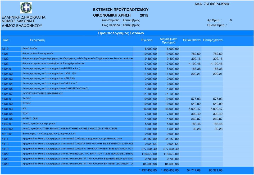Select KAE code 4121
The height and width of the screenshot is (175, 254).
coord(5,54)
